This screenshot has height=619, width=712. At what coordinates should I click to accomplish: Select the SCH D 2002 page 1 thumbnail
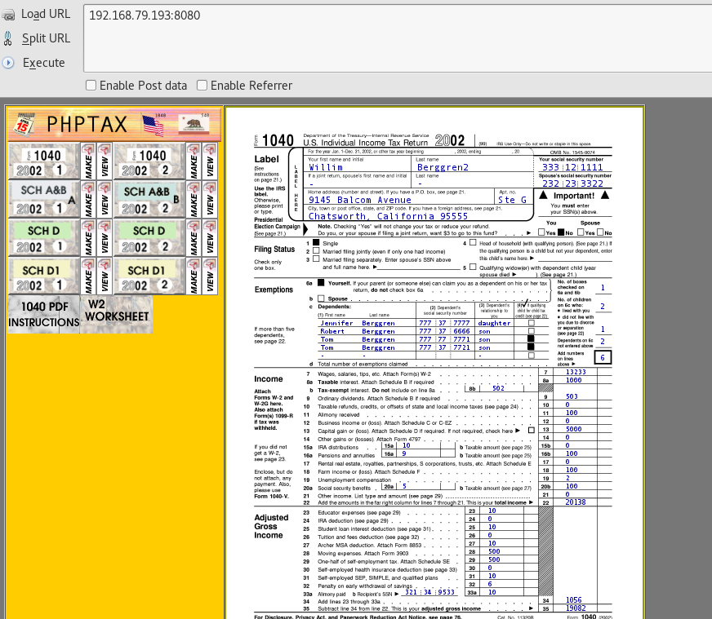pyautogui.click(x=44, y=238)
